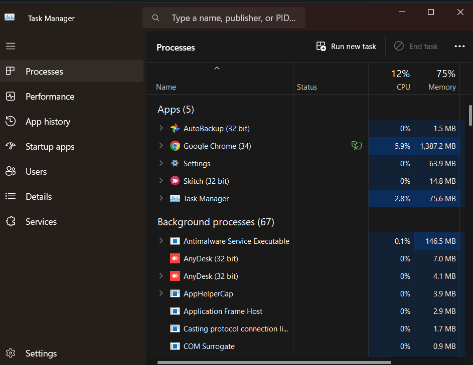
Task: Click Run new task button label
Action: coord(354,47)
